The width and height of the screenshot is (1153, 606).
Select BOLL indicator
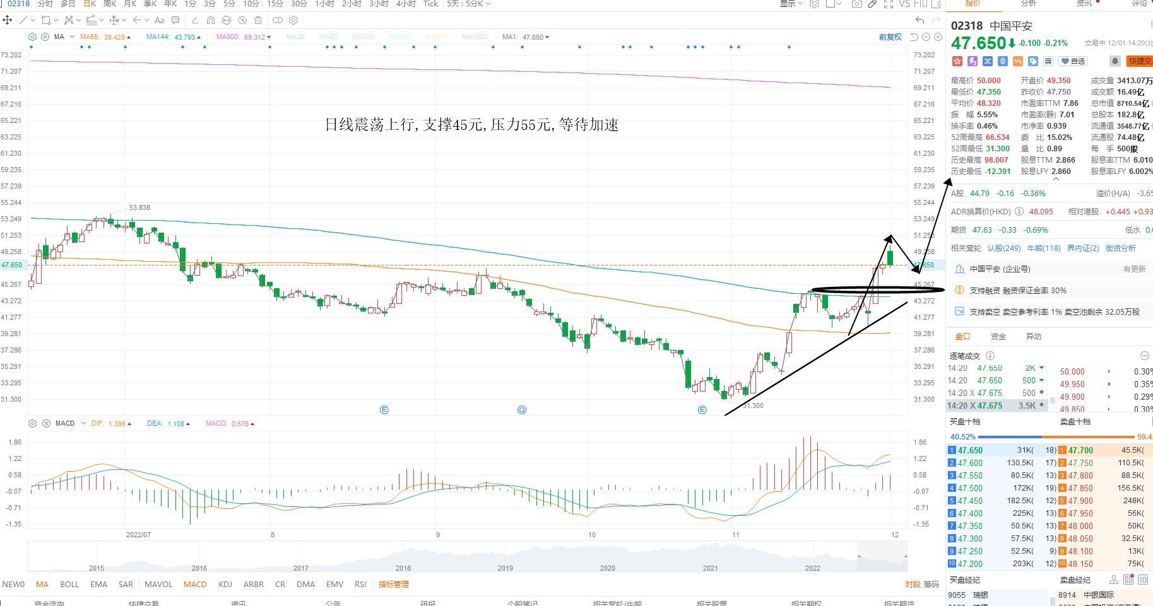(x=69, y=585)
